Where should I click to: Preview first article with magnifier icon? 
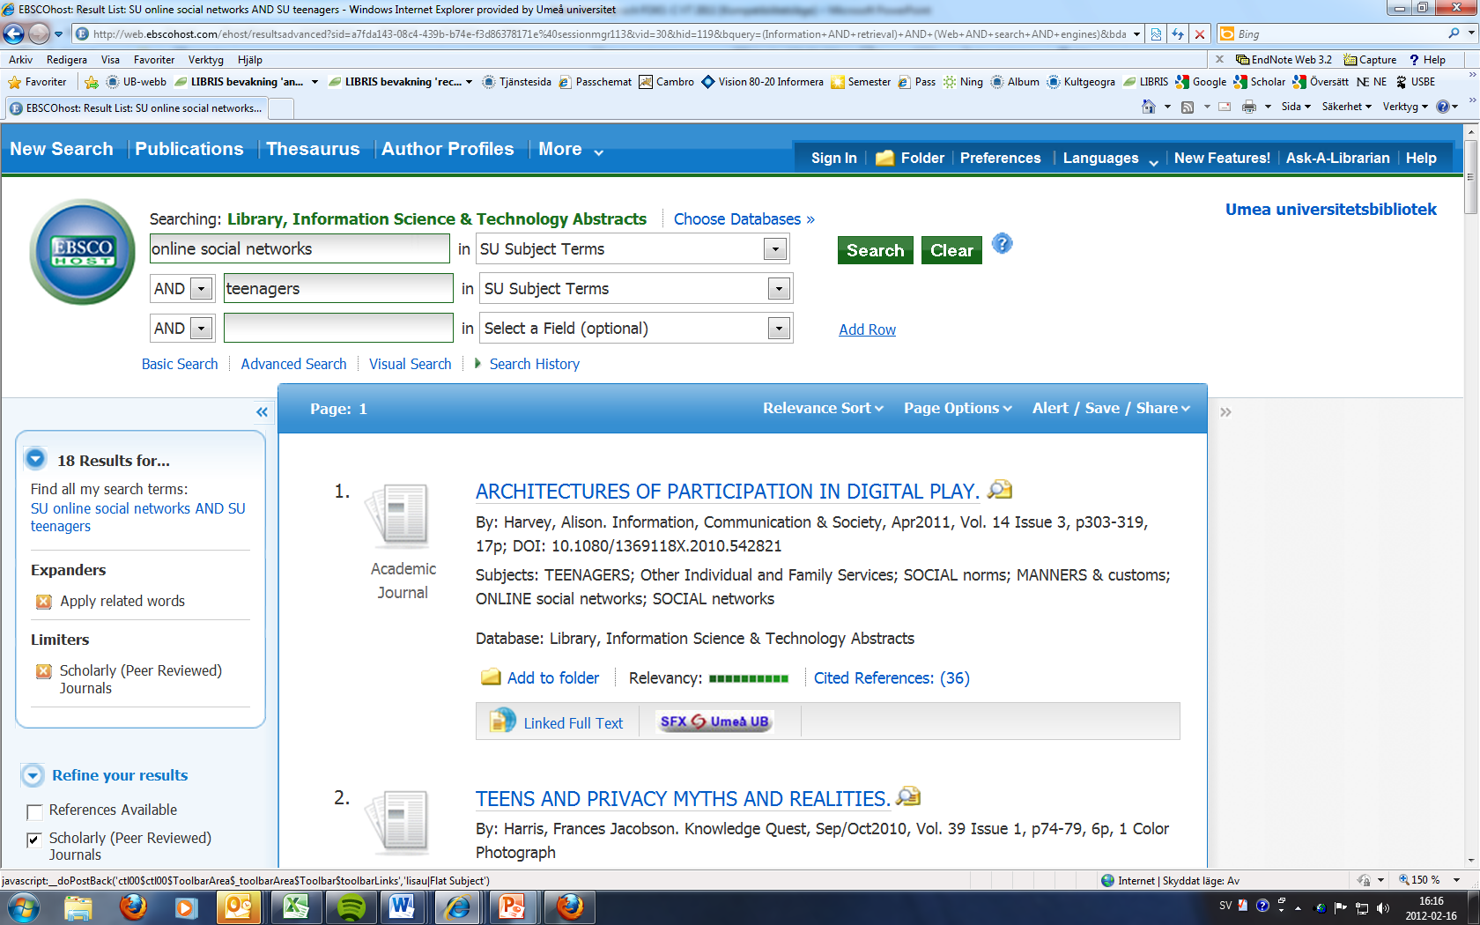point(1000,490)
